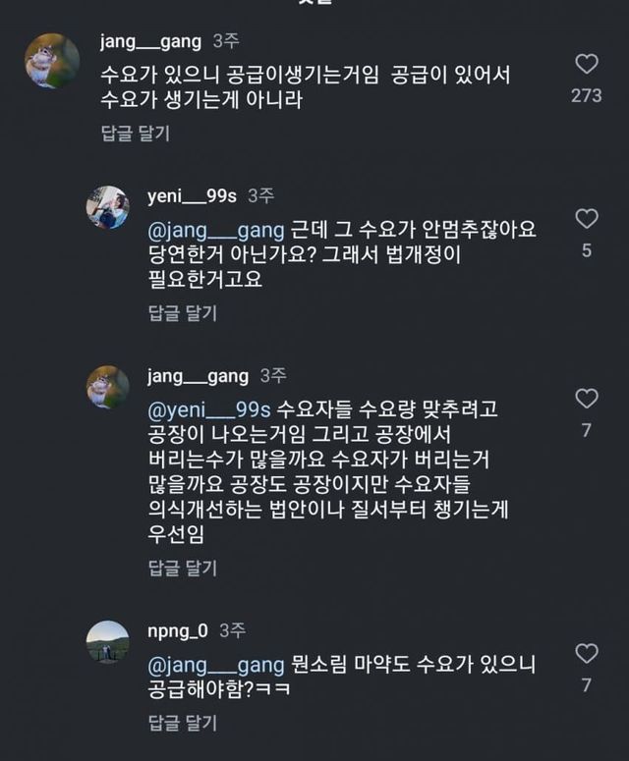Tap 답글 달기 under jang___gang's long reply
629x761 pixels.
(182, 568)
